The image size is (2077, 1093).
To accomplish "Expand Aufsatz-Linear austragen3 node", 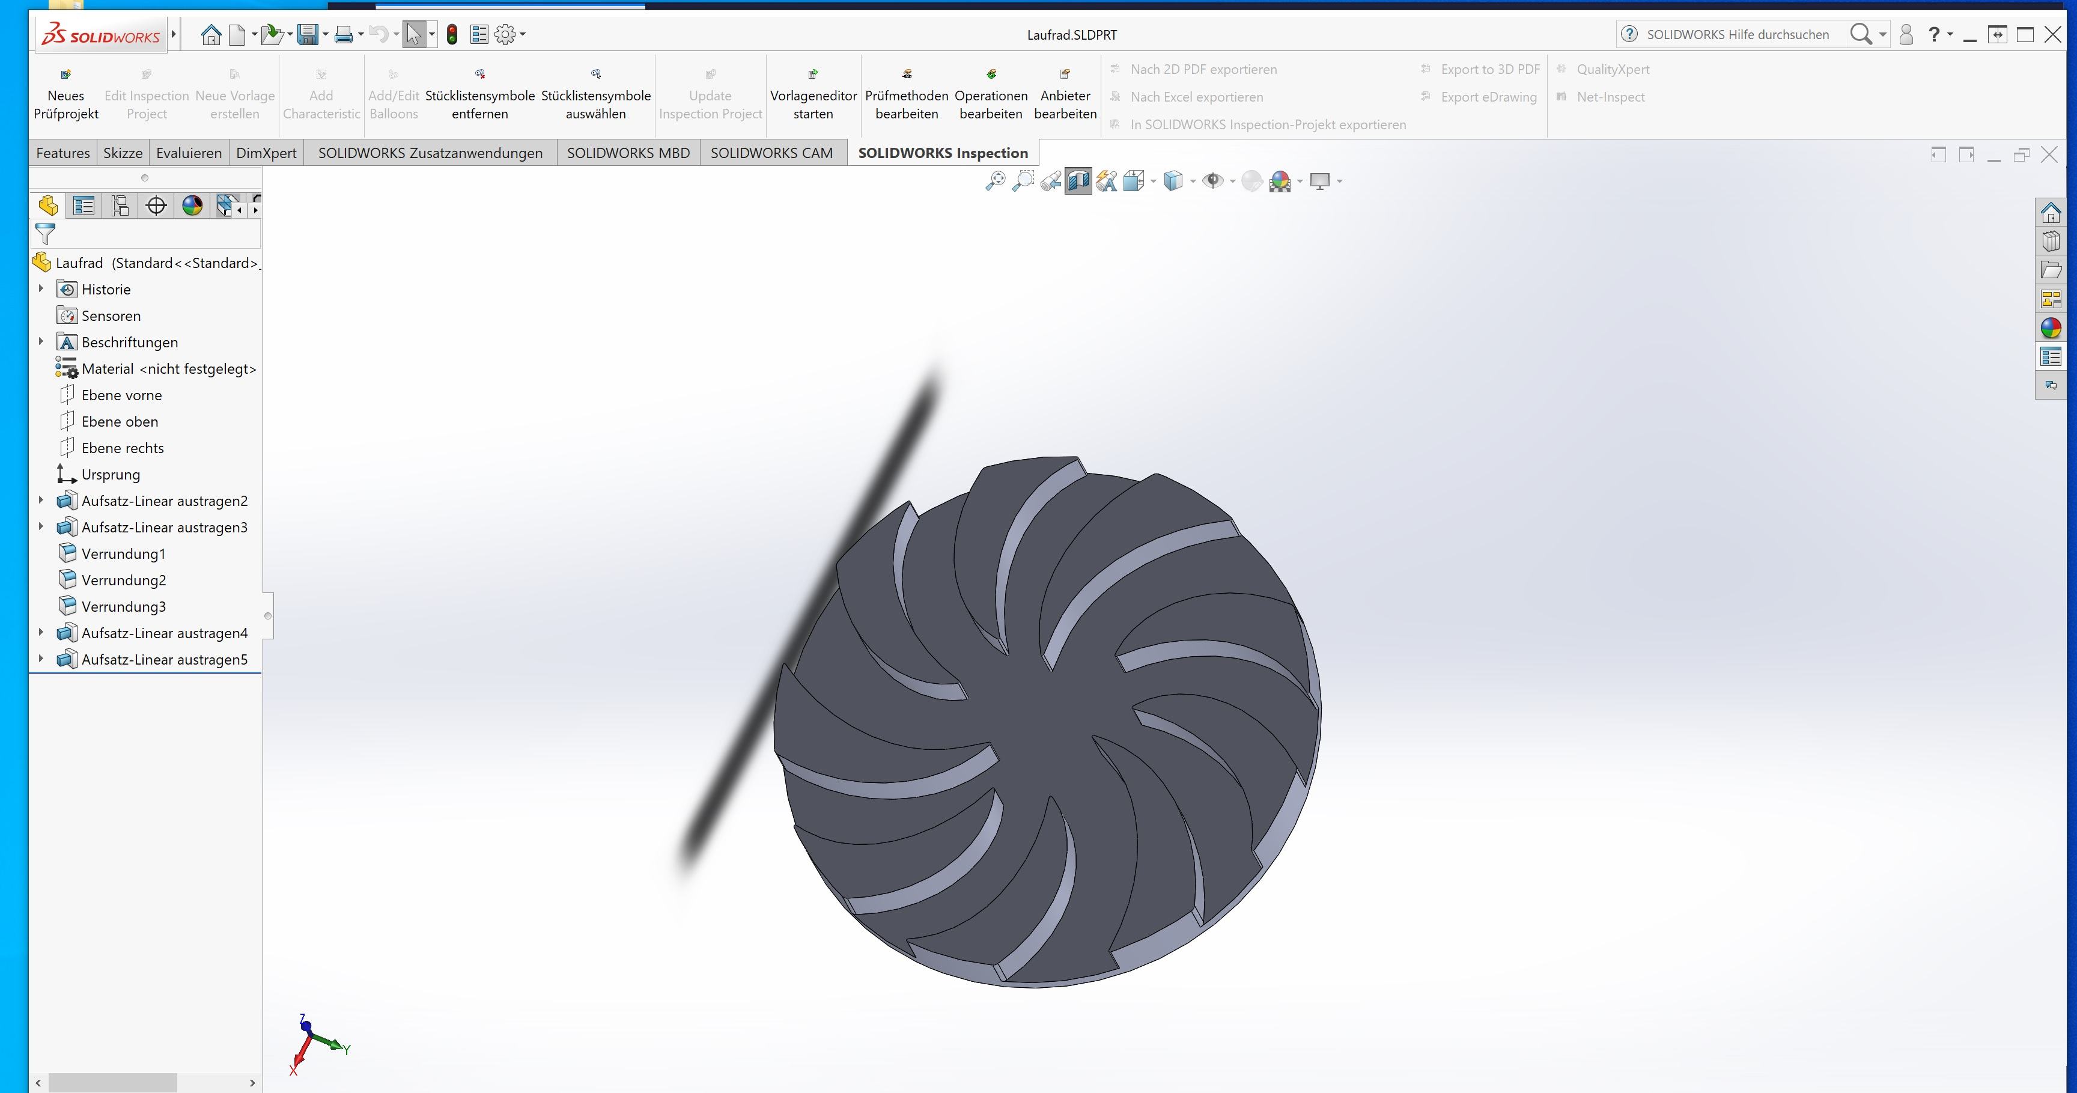I will pyautogui.click(x=41, y=528).
